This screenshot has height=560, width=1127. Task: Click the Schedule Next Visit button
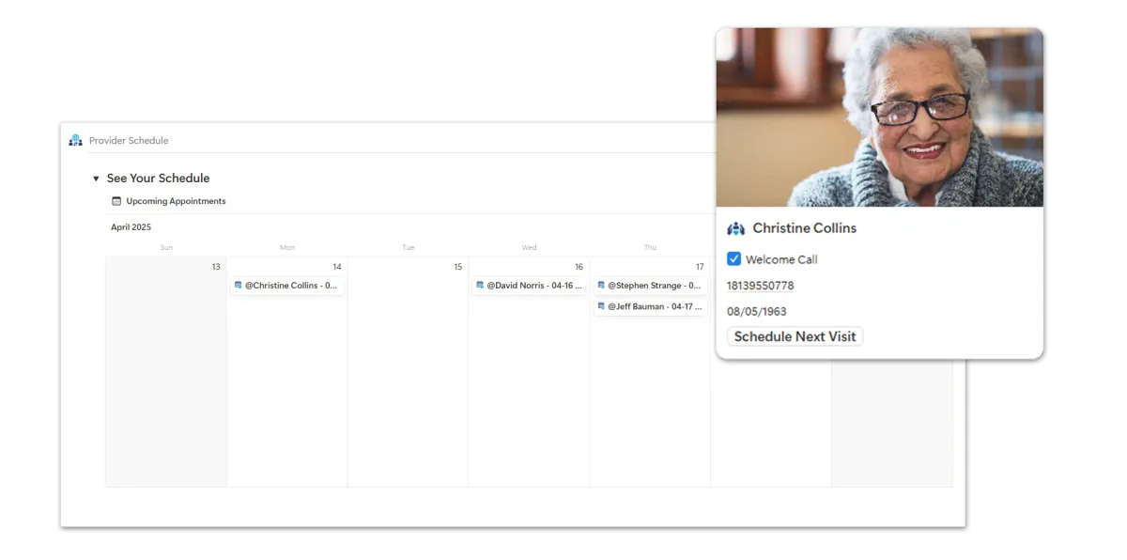click(x=795, y=336)
